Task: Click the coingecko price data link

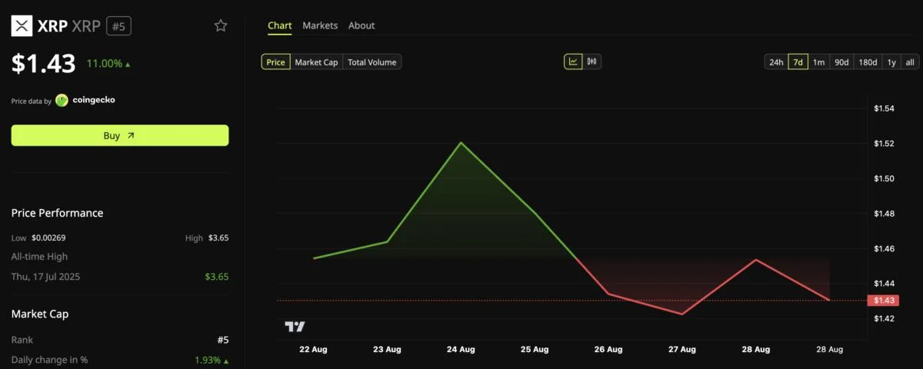Action: tap(93, 100)
